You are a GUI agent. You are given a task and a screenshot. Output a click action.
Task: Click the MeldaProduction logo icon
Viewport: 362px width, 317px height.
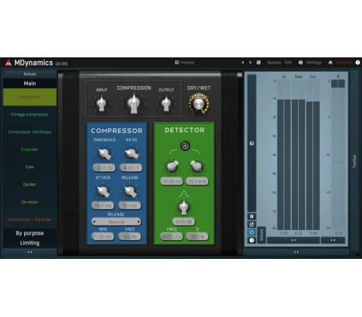pyautogui.click(x=8, y=63)
